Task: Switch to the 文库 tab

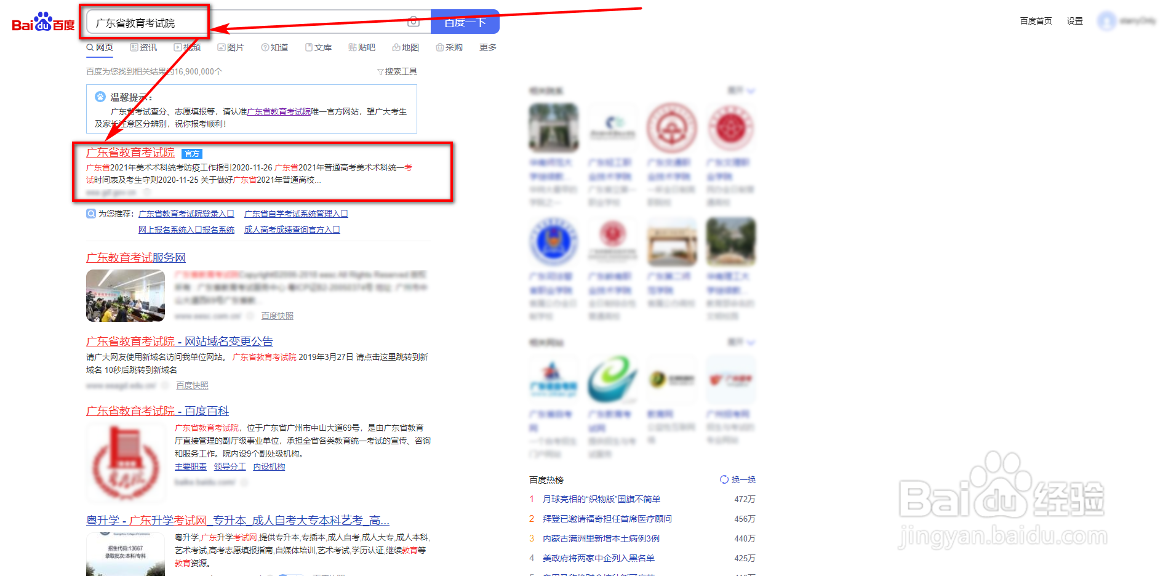Action: click(318, 47)
